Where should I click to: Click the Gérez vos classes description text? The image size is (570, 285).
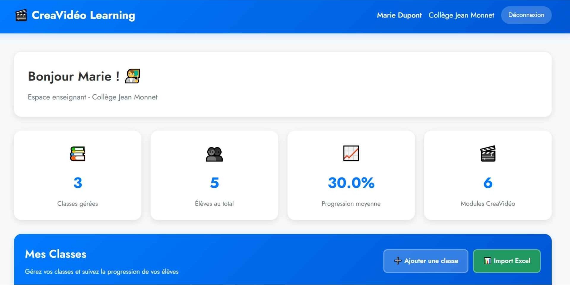[102, 272]
